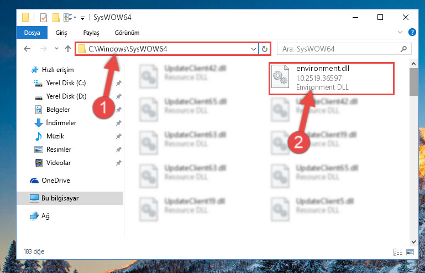This screenshot has width=425, height=273.
Task: Click the environment.dll gear file icon
Action: pyautogui.click(x=280, y=76)
